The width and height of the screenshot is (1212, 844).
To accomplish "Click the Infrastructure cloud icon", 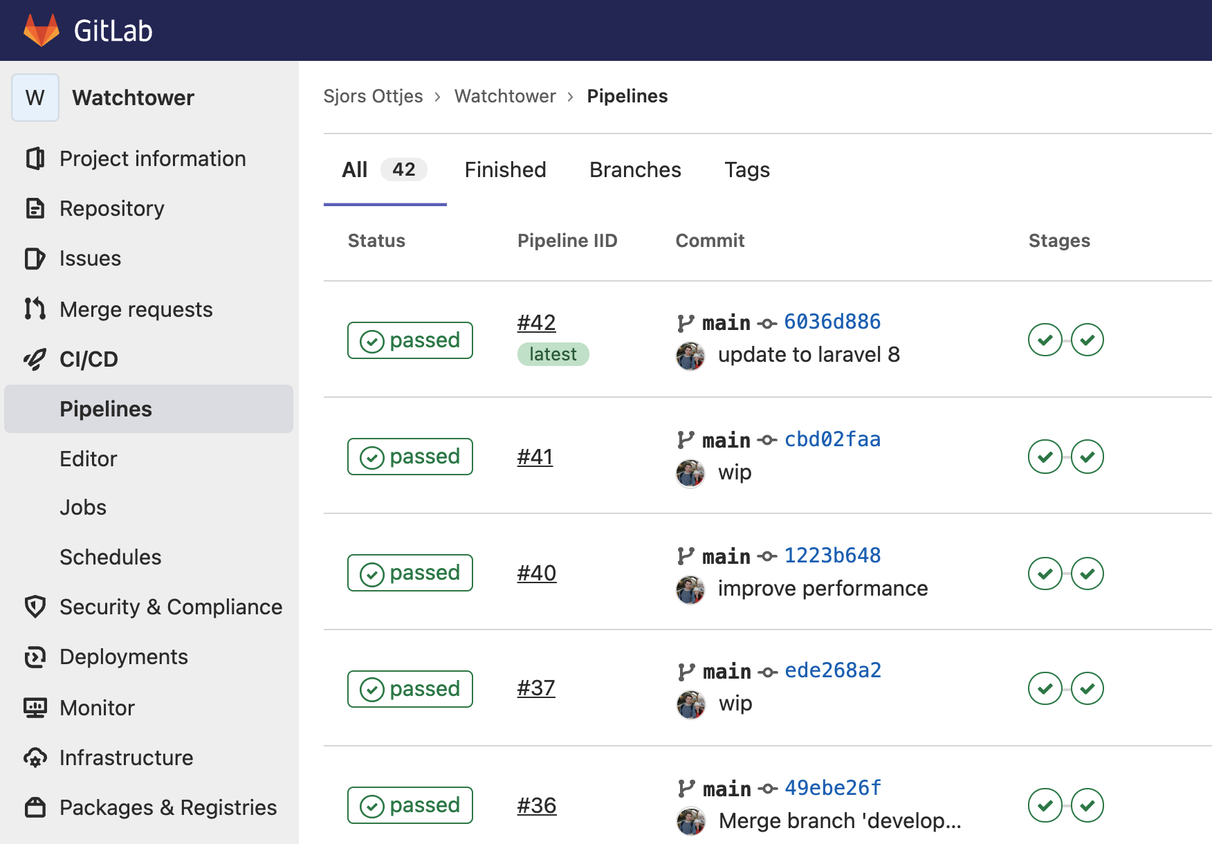I will pos(35,758).
